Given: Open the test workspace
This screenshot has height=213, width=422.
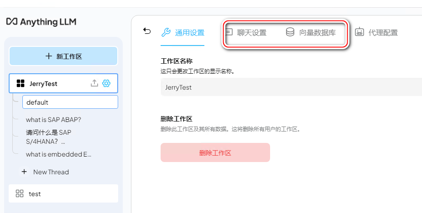Looking at the screenshot, I should point(63,193).
